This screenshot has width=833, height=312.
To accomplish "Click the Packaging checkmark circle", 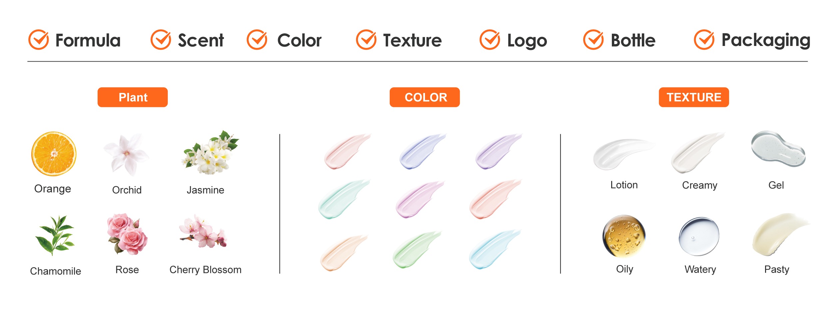I will tap(704, 40).
